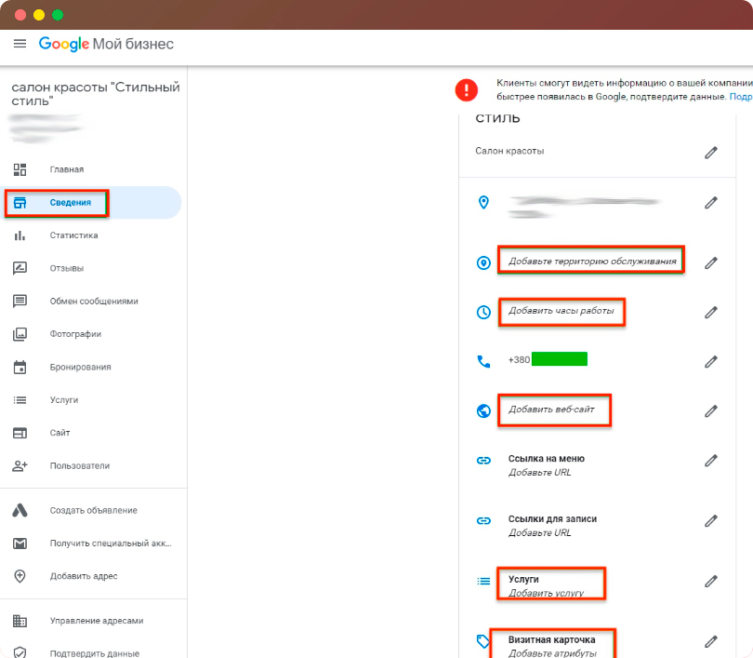The height and width of the screenshot is (658, 753).
Task: Click Создать объявление in the sidebar
Action: (x=94, y=510)
